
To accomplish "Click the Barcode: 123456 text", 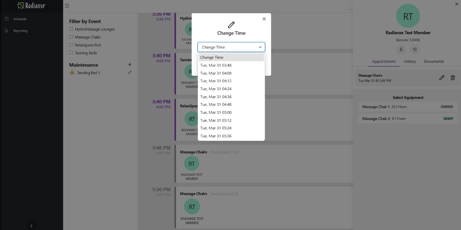I will 408,40.
